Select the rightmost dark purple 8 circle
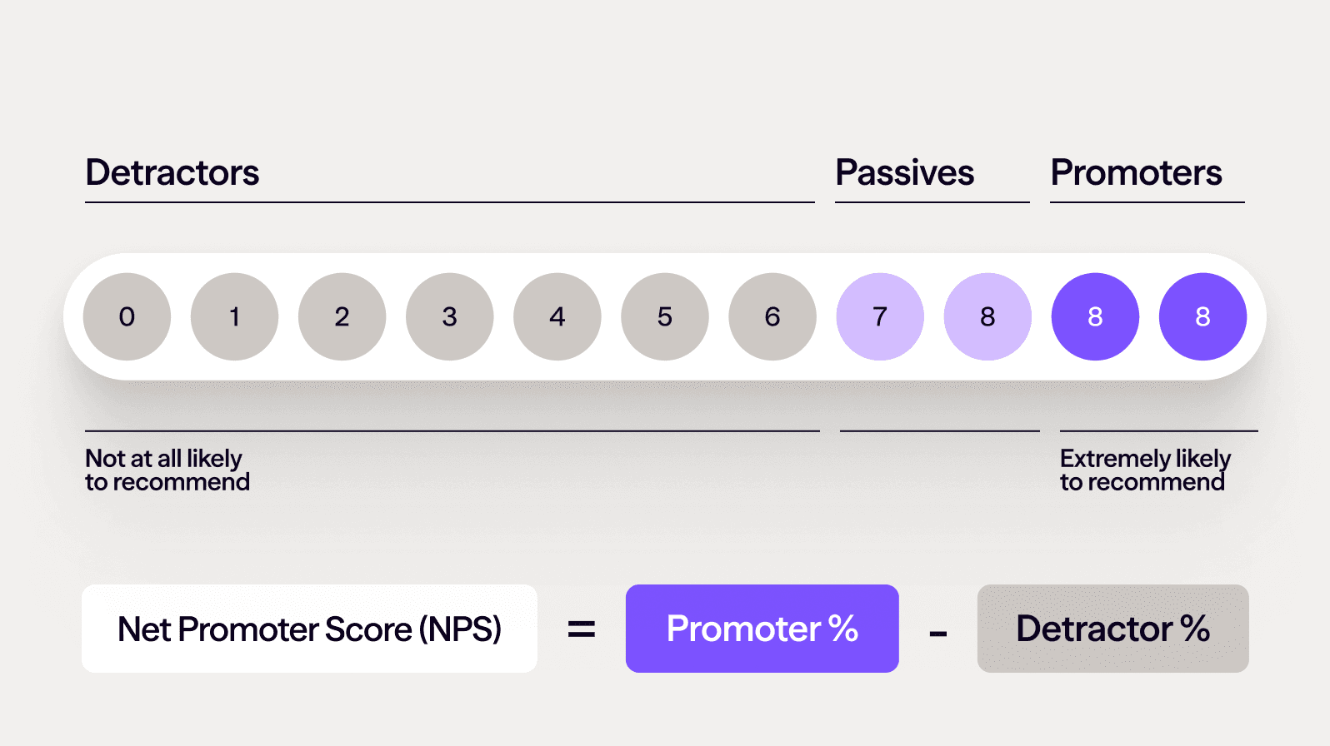 pyautogui.click(x=1202, y=316)
